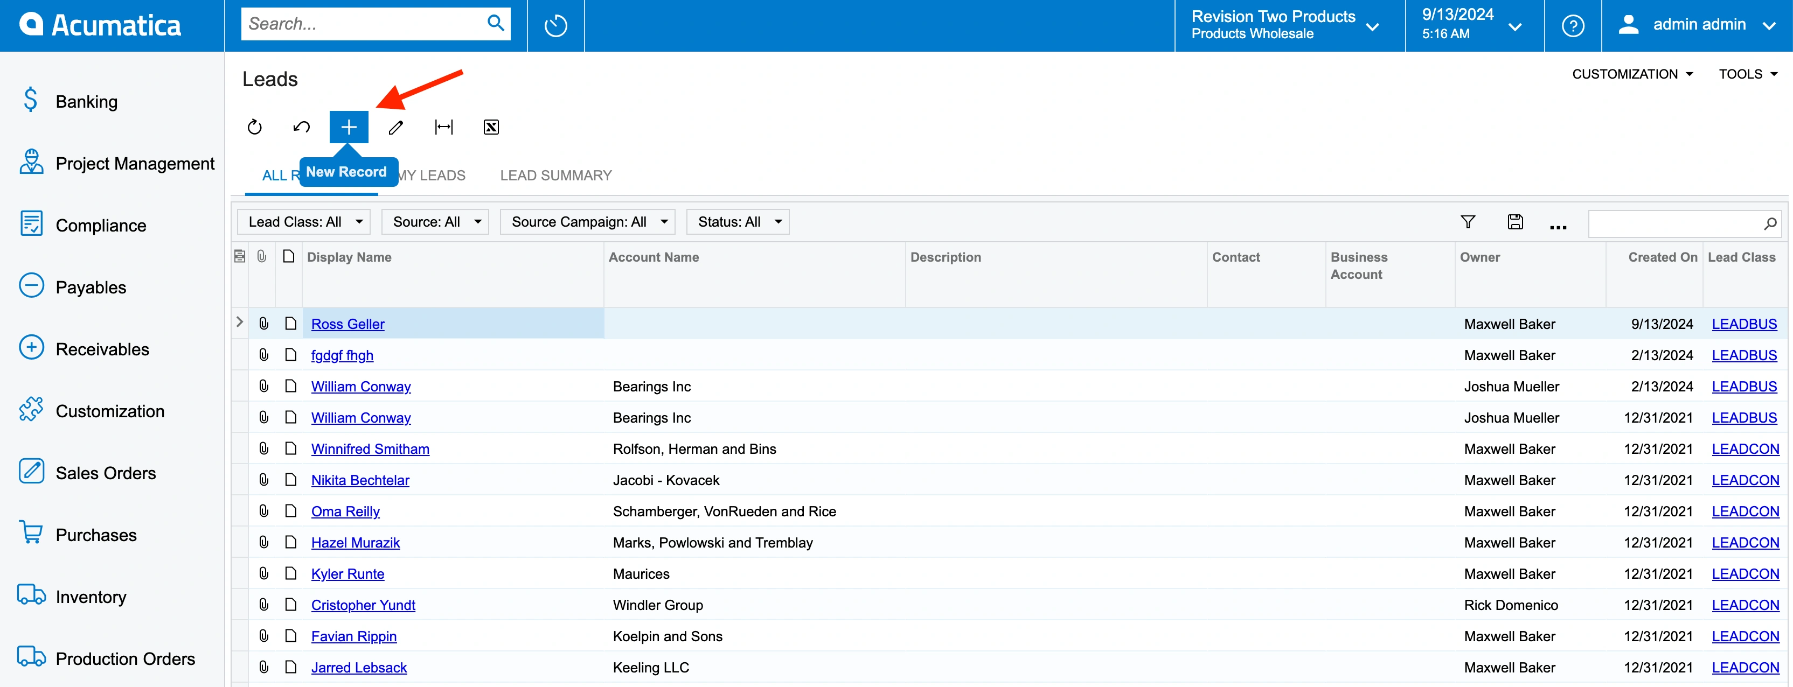1793x687 pixels.
Task: Click the Refresh icon
Action: pos(255,127)
